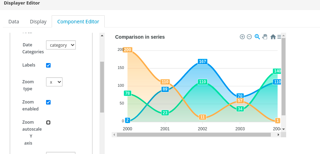This screenshot has height=154, width=320.
Task: Open the chart hamburger menu
Action: click(279, 37)
